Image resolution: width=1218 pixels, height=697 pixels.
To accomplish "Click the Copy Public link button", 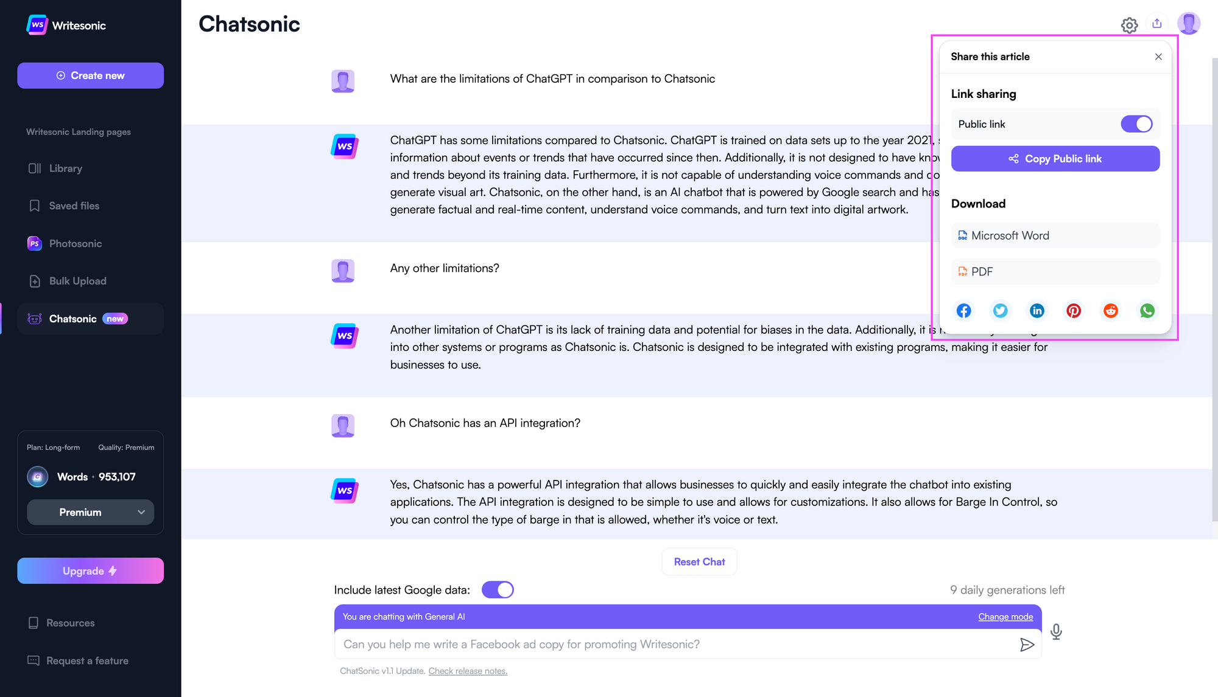I will 1056,159.
